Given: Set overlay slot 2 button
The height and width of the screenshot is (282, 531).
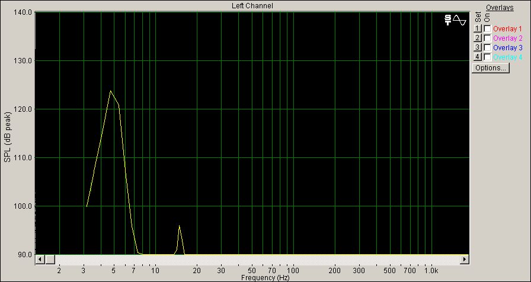Looking at the screenshot, I should pos(478,38).
